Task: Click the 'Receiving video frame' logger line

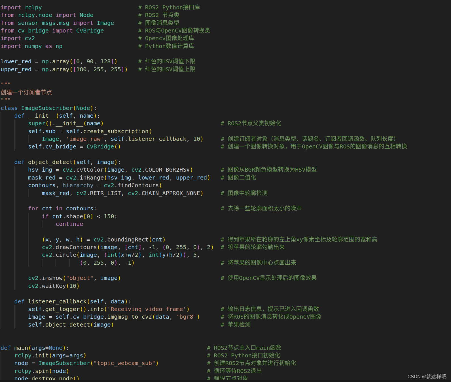Action: click(109, 309)
